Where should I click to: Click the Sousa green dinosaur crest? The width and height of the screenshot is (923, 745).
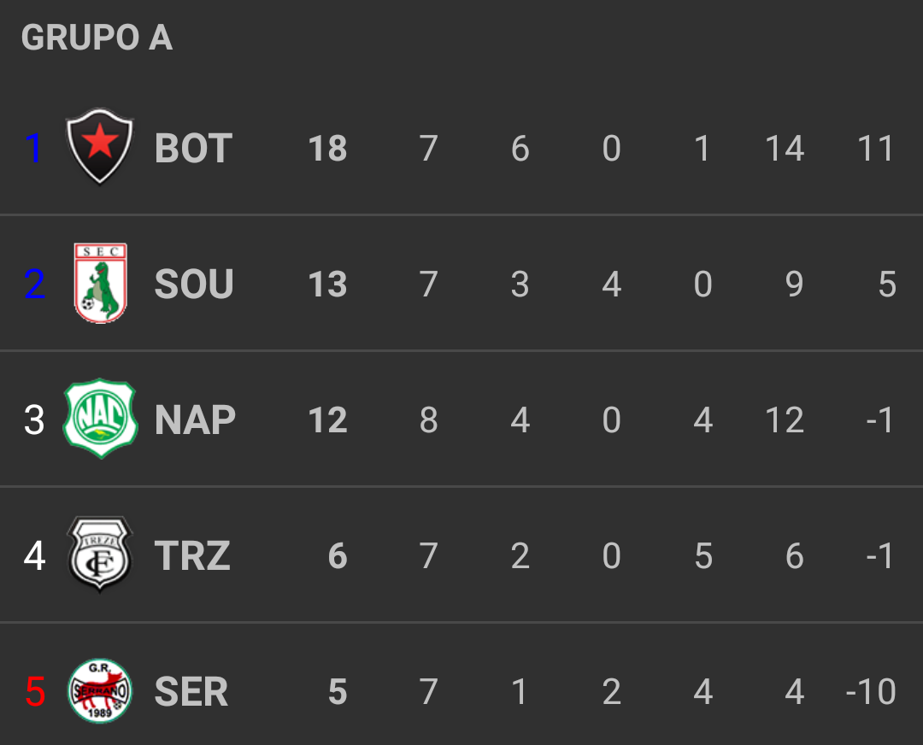click(x=100, y=283)
